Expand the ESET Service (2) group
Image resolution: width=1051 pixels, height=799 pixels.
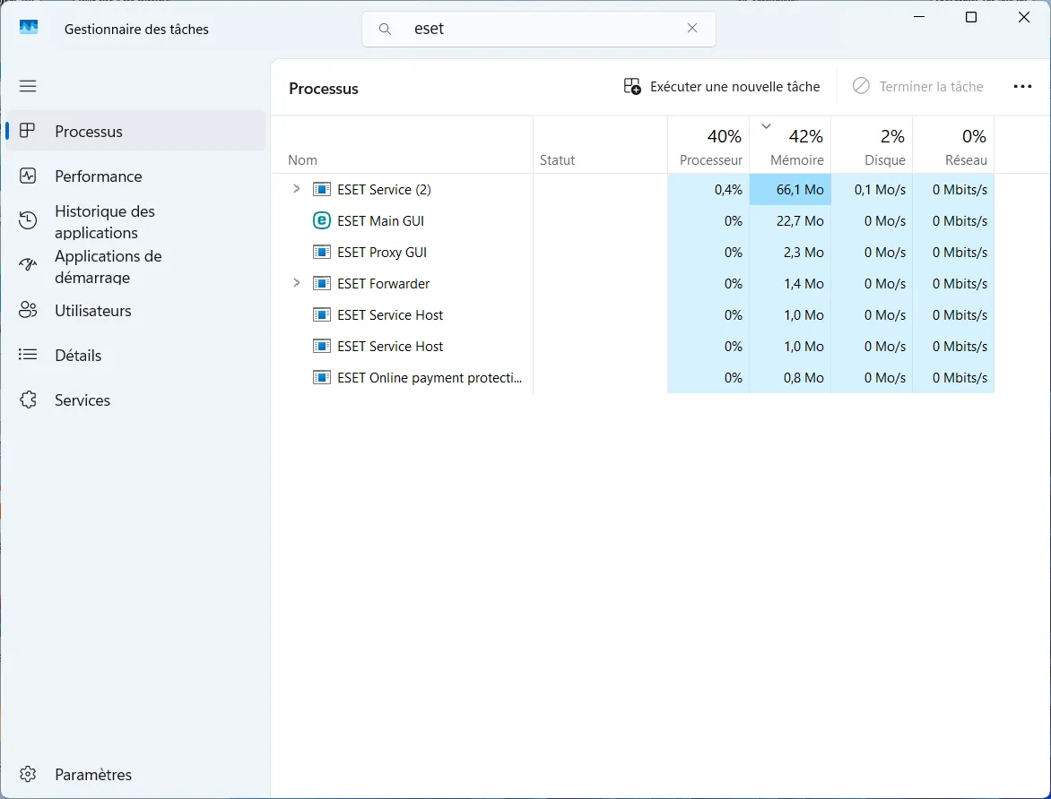coord(296,189)
